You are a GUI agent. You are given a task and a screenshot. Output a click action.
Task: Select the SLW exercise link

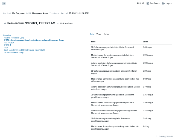[6, 48]
